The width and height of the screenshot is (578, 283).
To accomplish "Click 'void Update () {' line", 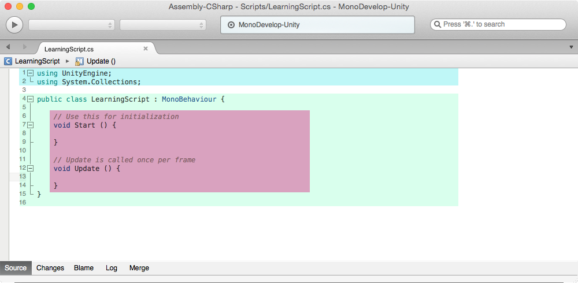I will (x=87, y=169).
